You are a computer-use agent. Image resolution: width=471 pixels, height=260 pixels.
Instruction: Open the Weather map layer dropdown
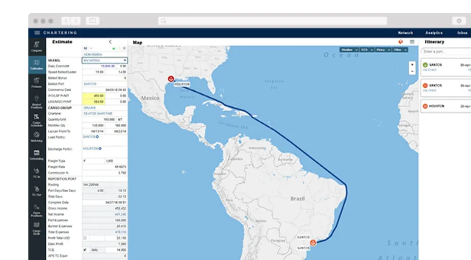click(x=349, y=49)
